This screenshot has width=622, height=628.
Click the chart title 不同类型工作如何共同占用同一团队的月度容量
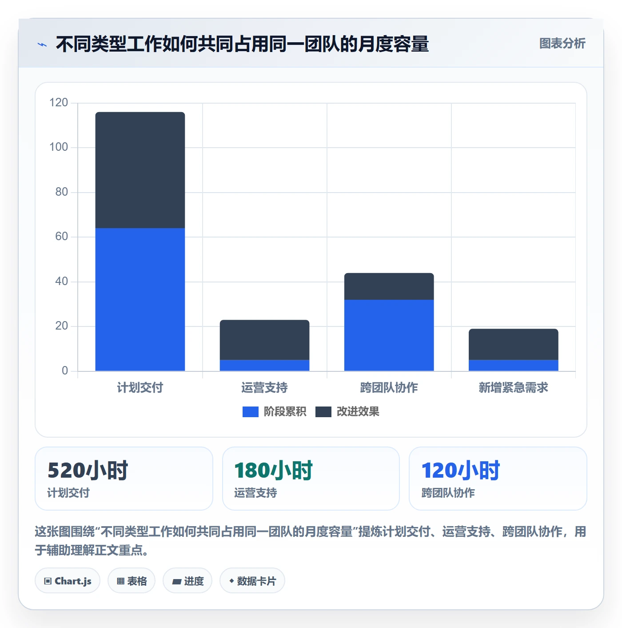click(x=242, y=44)
